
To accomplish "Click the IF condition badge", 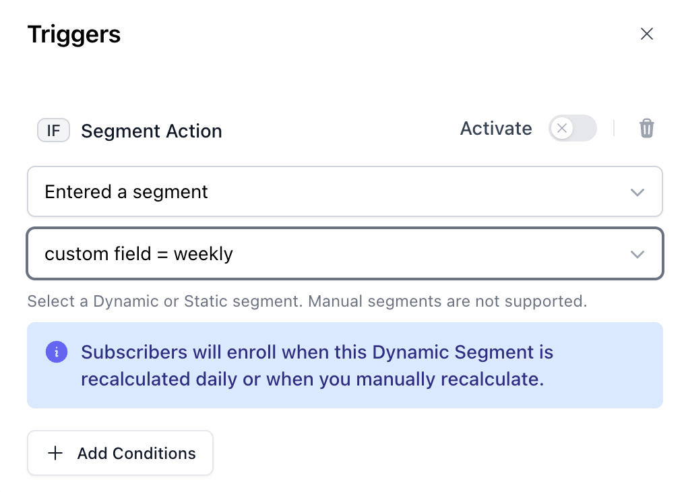I will click(53, 131).
